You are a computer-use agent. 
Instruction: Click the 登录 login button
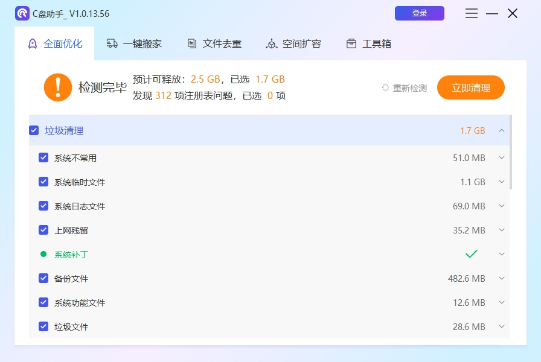[x=420, y=13]
